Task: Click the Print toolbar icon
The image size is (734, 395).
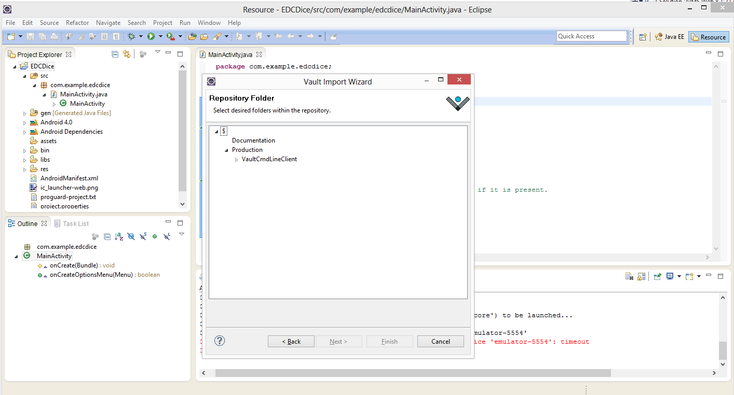Action: (x=54, y=36)
